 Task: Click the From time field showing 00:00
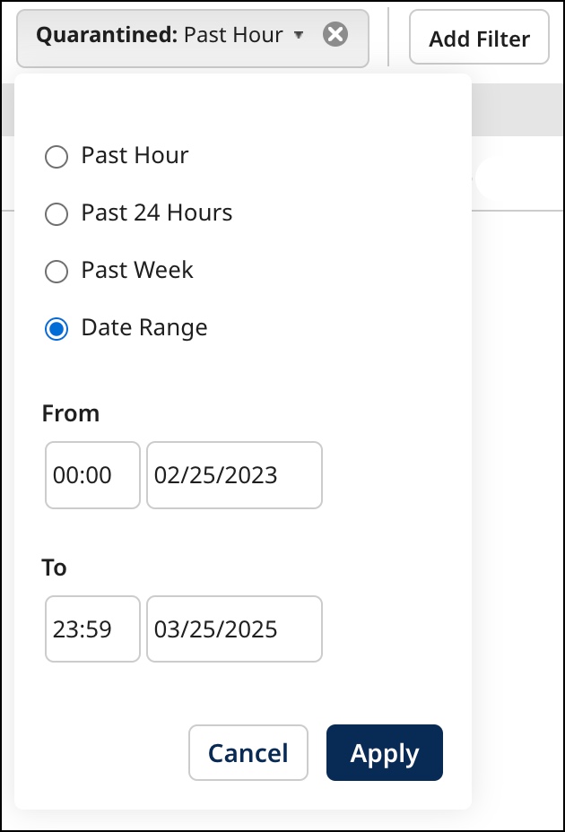pyautogui.click(x=92, y=475)
